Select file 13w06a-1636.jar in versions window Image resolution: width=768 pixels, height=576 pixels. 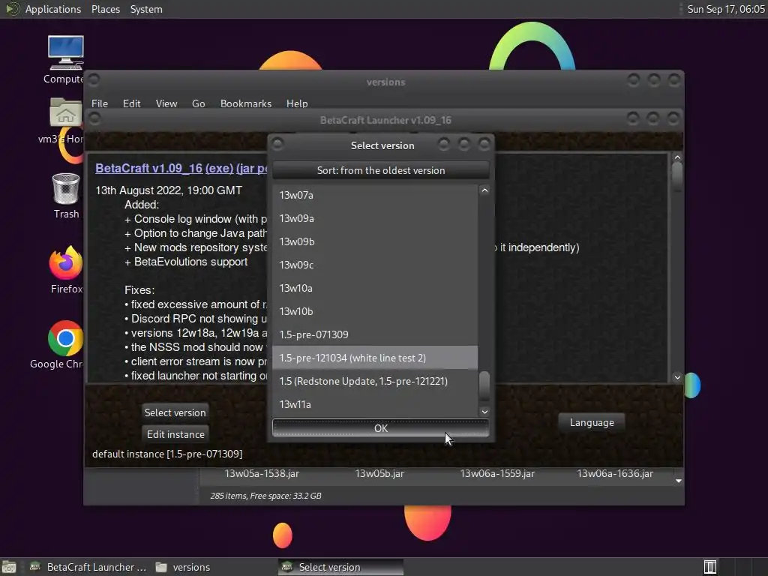(x=615, y=474)
